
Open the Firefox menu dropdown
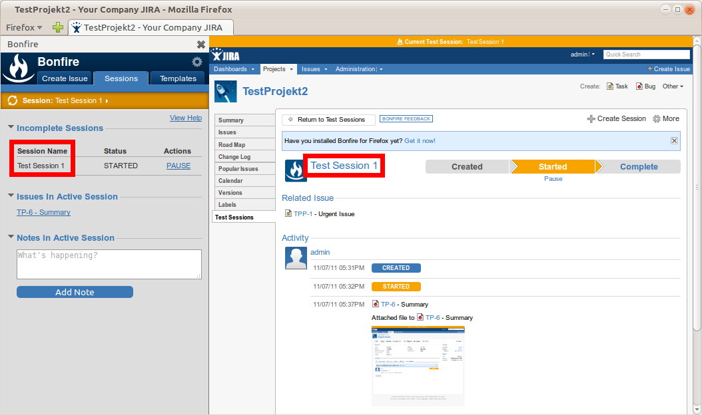[x=24, y=27]
